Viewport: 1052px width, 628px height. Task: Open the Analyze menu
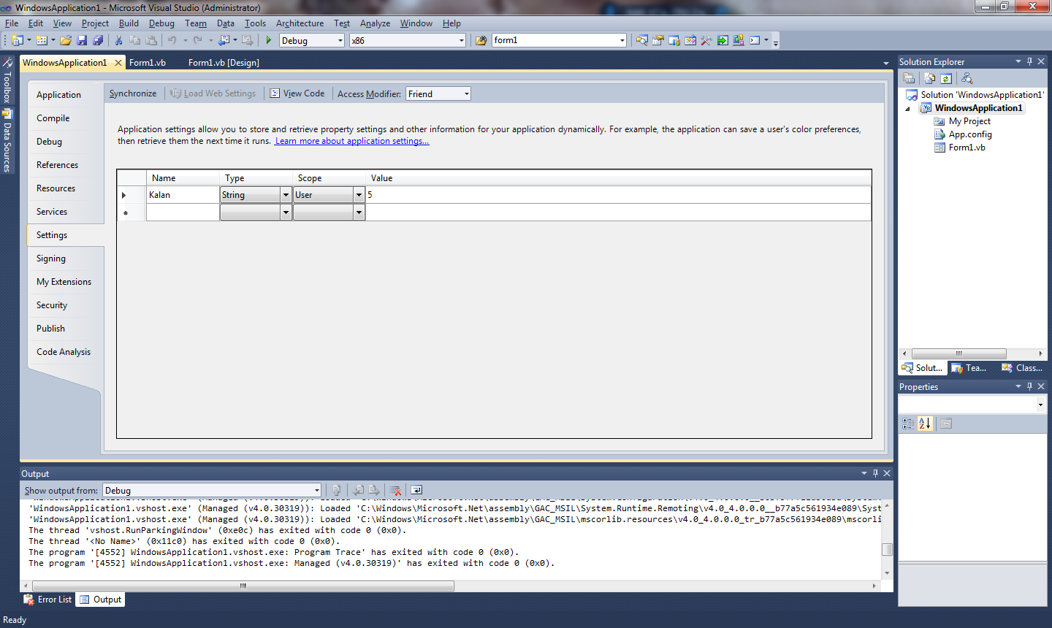click(375, 23)
